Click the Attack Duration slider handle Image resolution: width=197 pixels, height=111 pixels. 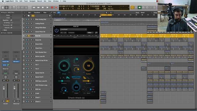coord(62,81)
